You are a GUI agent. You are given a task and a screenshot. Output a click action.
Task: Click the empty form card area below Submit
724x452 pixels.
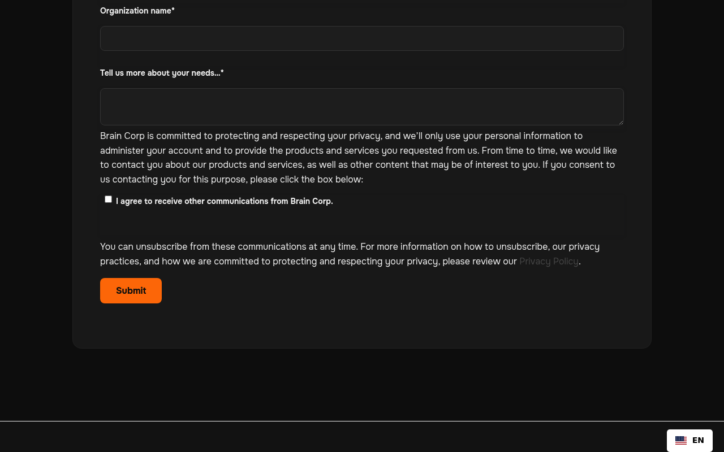point(362,326)
